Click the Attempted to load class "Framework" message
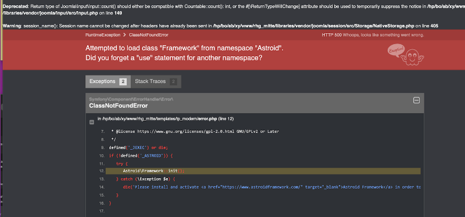This screenshot has height=217, width=465. point(184,48)
